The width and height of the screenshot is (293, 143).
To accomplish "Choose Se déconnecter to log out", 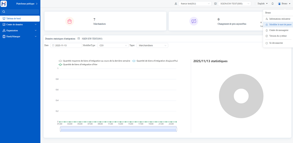I will [x=278, y=43].
